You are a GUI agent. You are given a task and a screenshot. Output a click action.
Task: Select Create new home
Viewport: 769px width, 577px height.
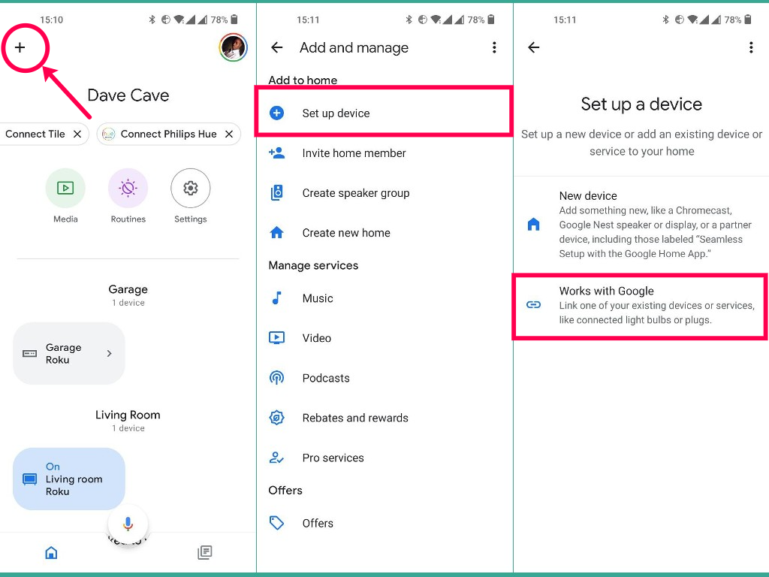coord(384,233)
